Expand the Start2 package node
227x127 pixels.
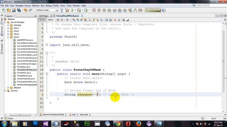[8, 31]
